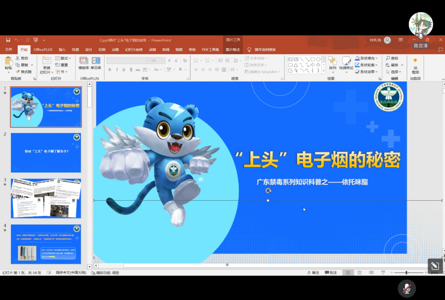
Task: Decrease font size with the smaller A
Action: (x=176, y=61)
